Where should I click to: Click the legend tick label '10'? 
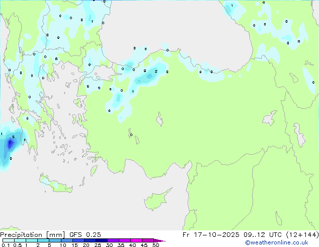(x=63, y=245)
